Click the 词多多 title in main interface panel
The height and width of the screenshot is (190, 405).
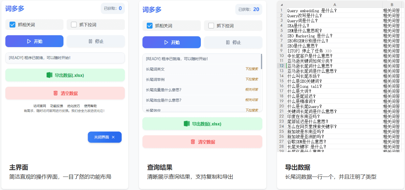point(15,8)
